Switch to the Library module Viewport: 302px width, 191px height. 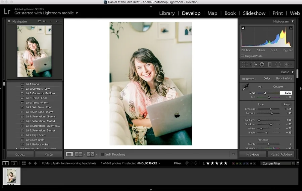(x=167, y=13)
